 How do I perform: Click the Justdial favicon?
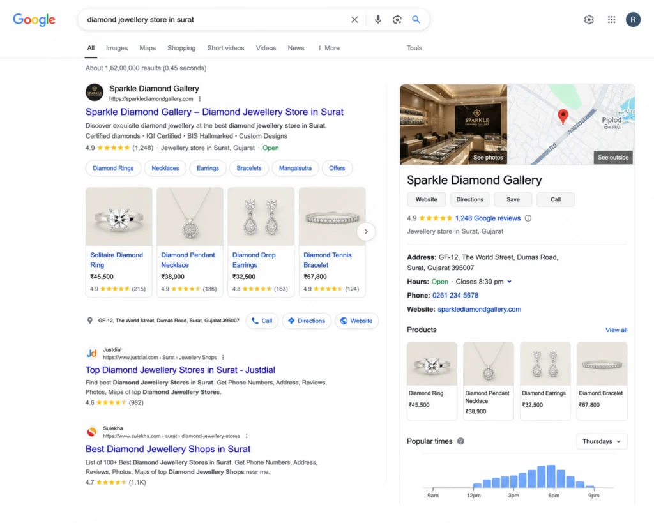point(92,353)
